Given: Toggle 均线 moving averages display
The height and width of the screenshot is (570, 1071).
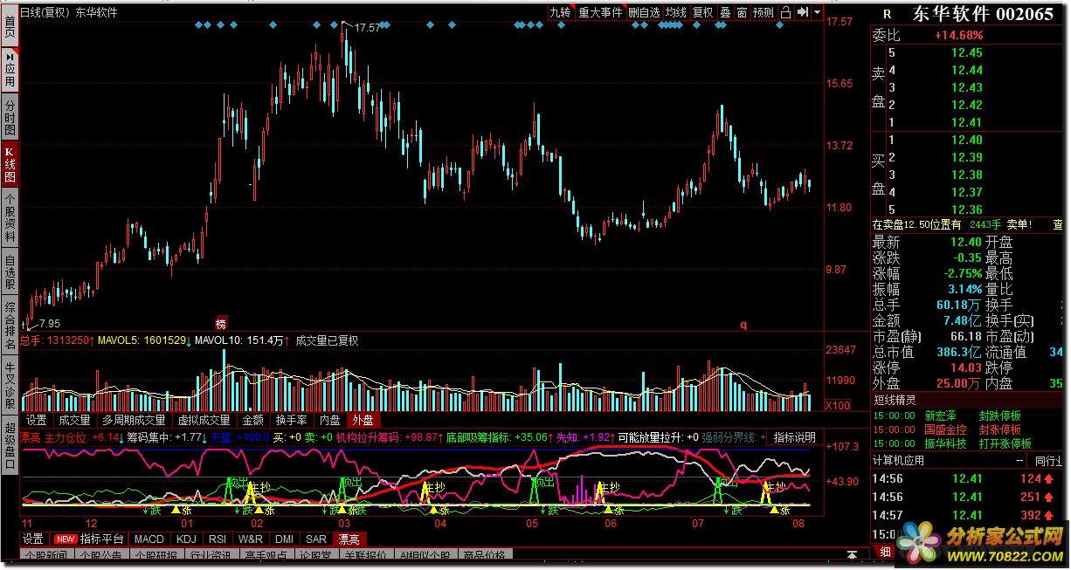Looking at the screenshot, I should tap(675, 12).
